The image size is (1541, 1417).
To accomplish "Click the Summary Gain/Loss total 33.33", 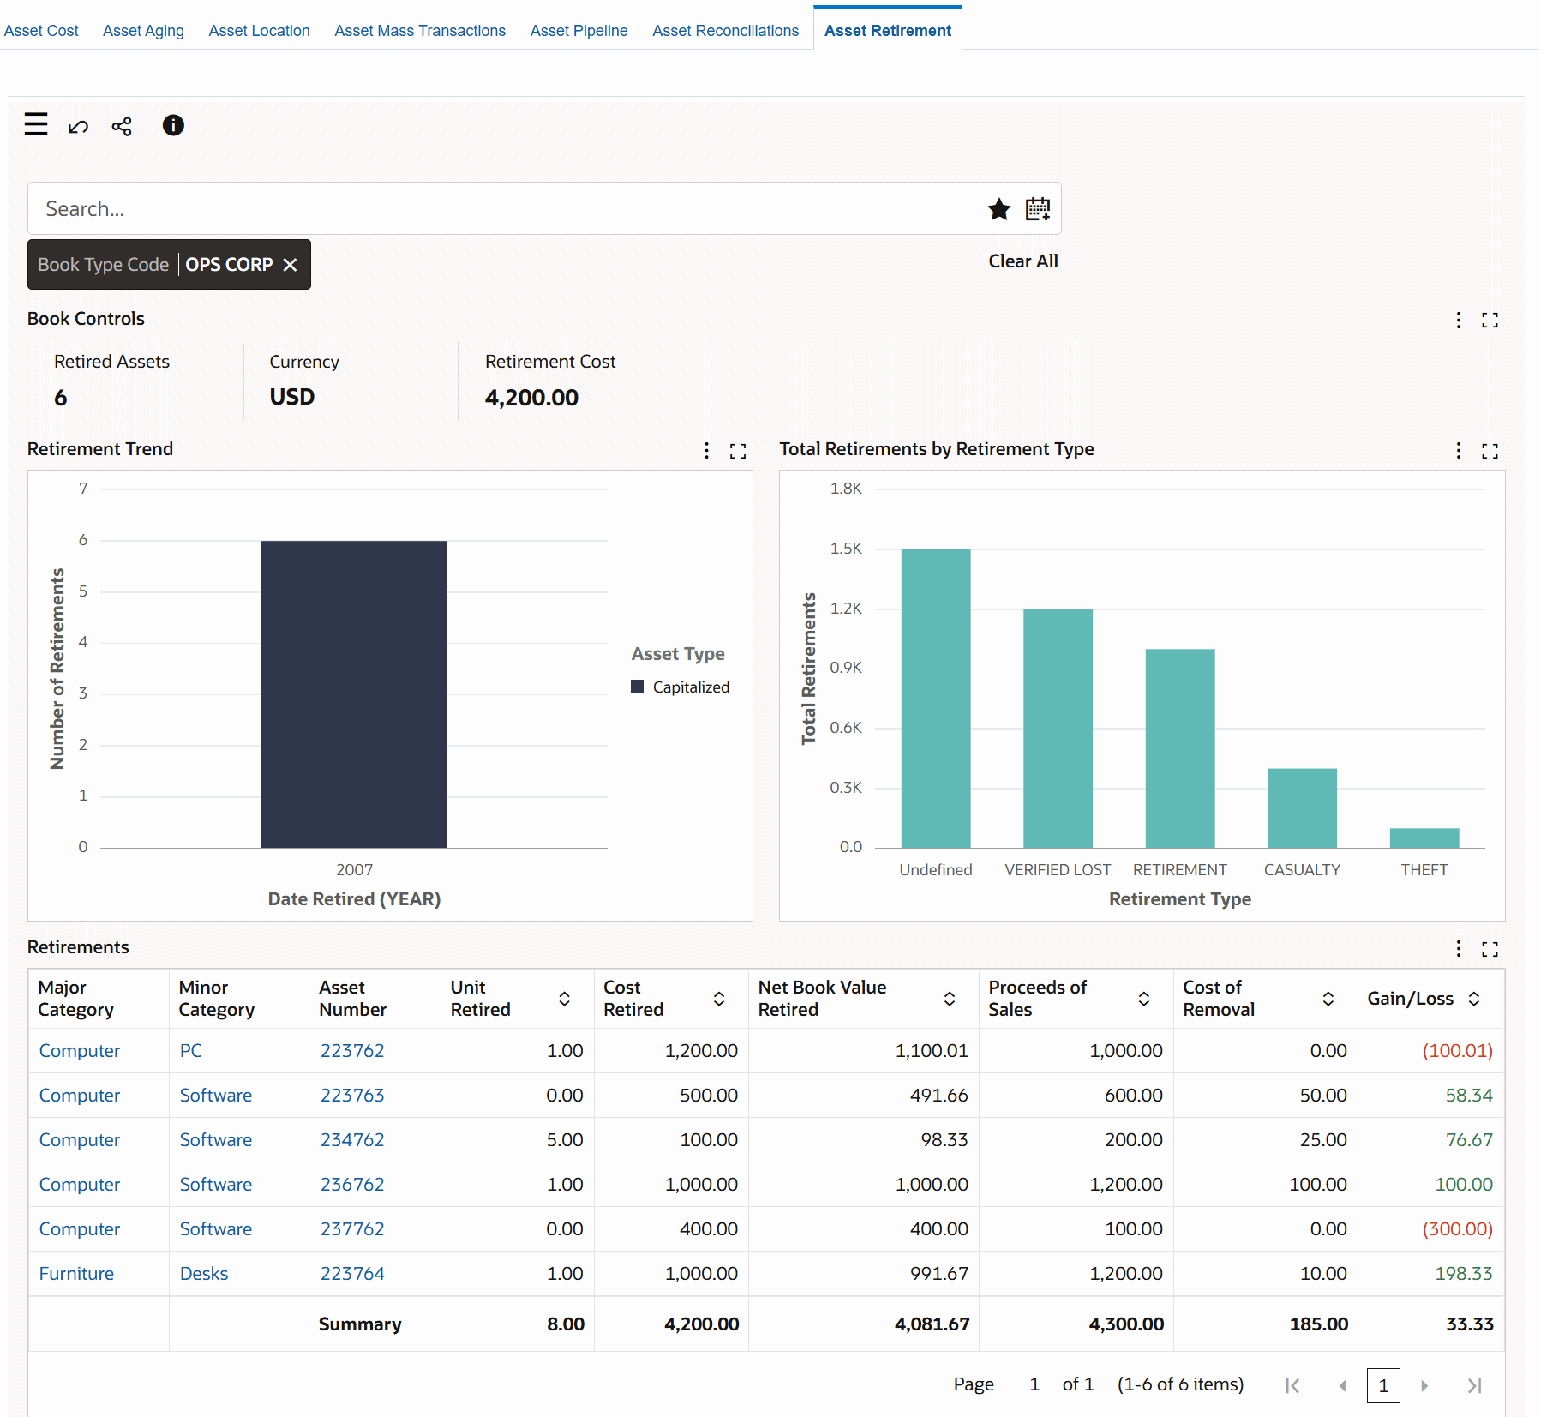I will click(1470, 1324).
